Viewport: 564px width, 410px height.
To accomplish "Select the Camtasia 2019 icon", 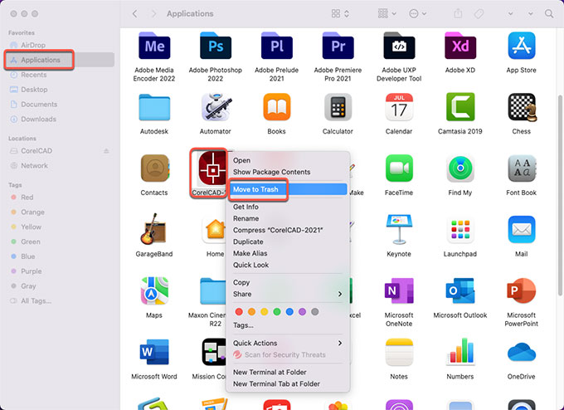I will click(x=460, y=107).
